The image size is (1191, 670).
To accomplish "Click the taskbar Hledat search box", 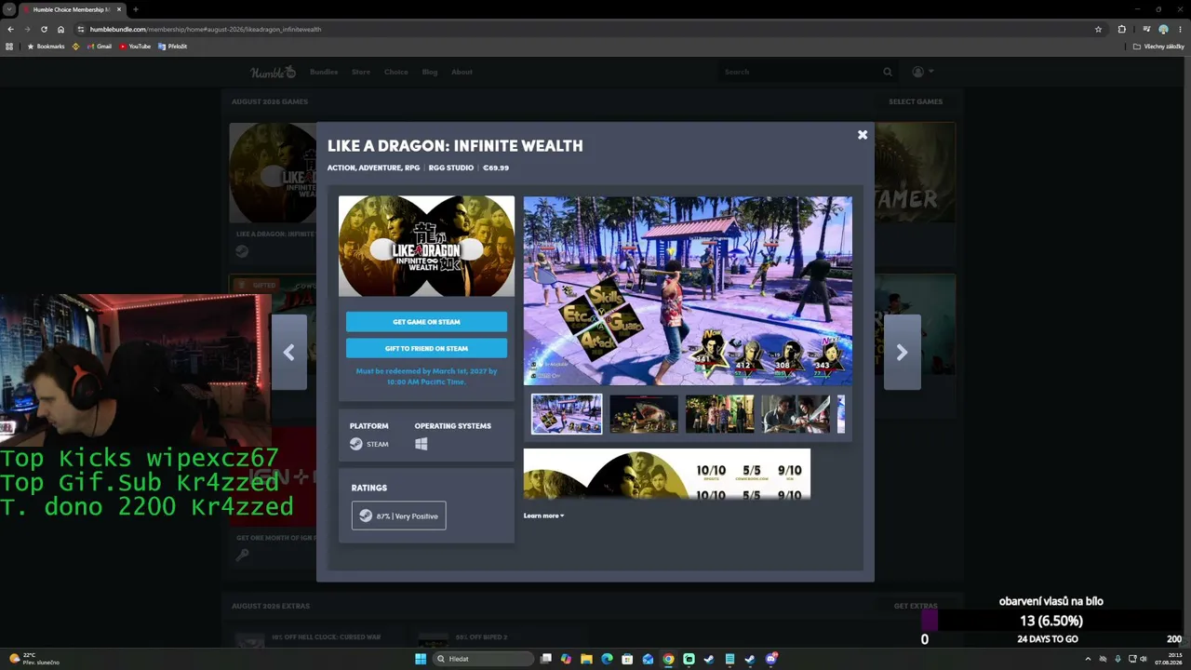I will [484, 659].
